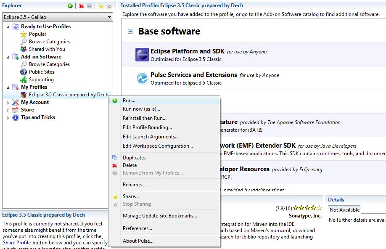This screenshot has height=249, width=386.
Task: Click the Base software heading
Action: [x=169, y=31]
